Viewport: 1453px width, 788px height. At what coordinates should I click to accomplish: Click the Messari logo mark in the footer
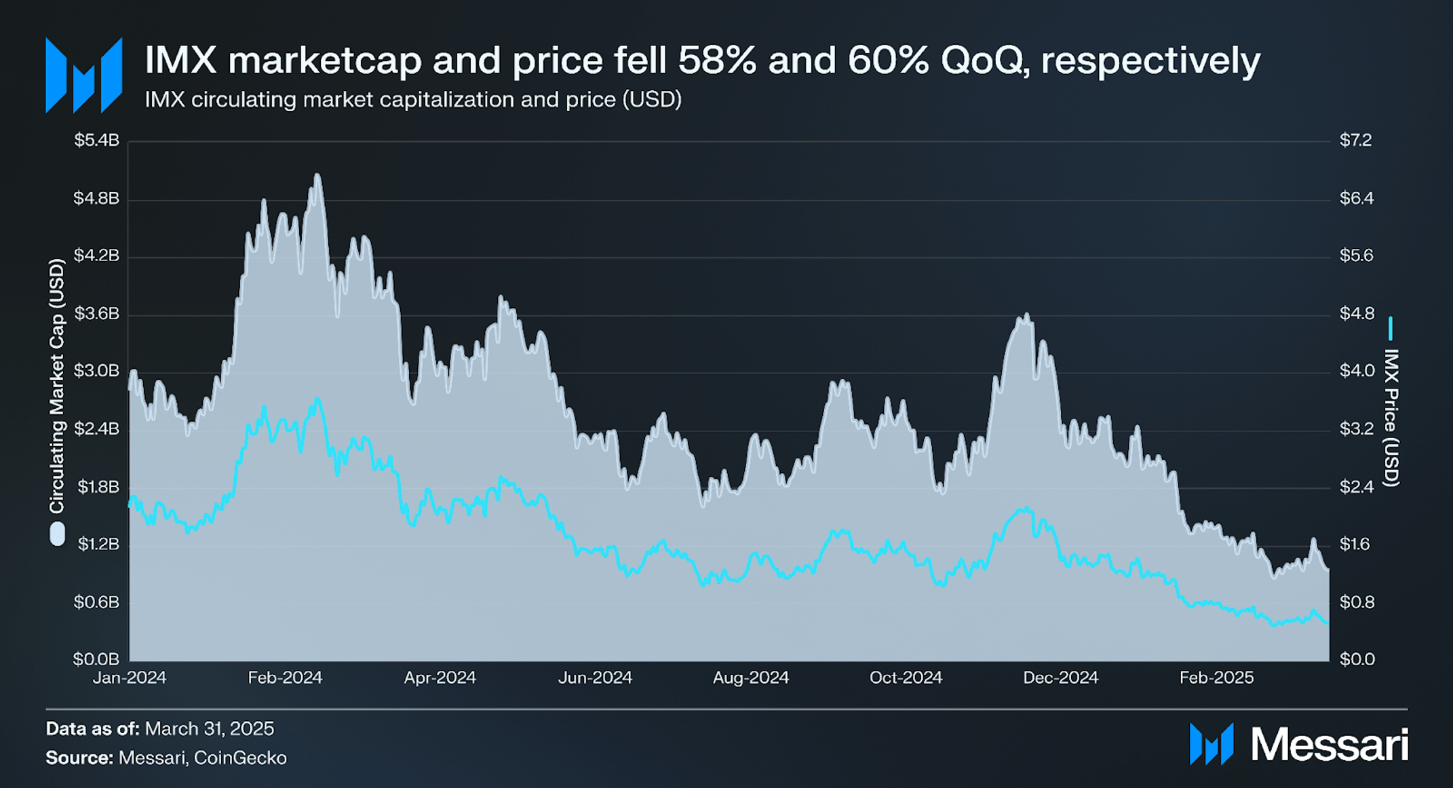coord(1212,744)
